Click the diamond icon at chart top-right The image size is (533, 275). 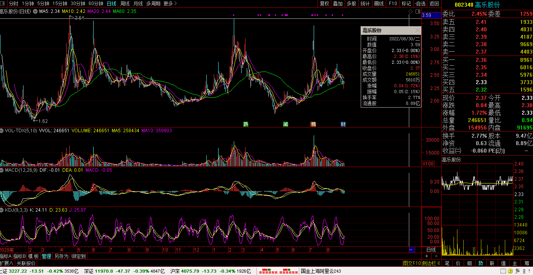[410, 12]
